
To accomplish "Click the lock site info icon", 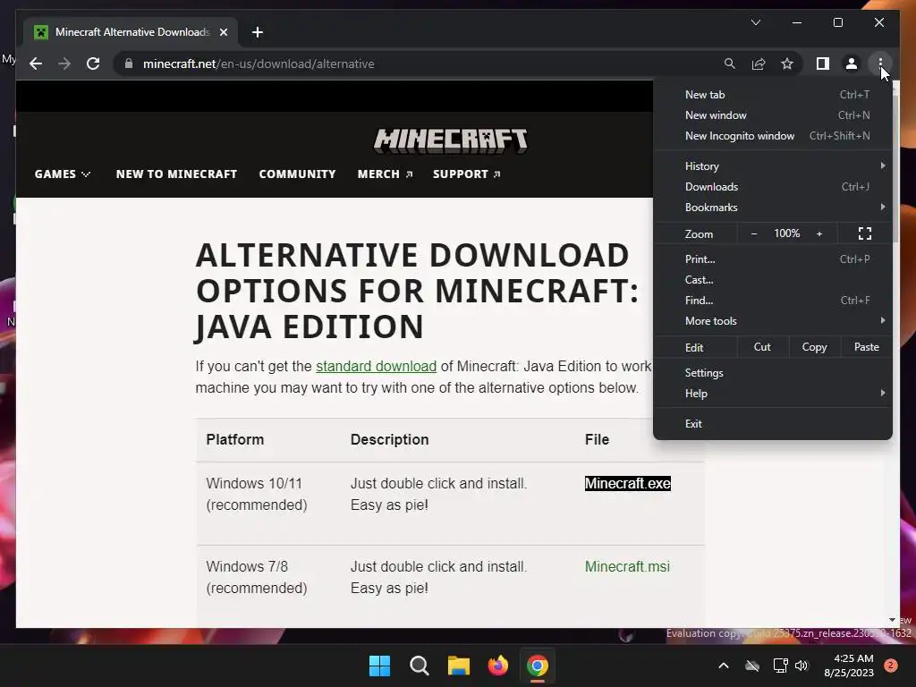I will point(129,64).
